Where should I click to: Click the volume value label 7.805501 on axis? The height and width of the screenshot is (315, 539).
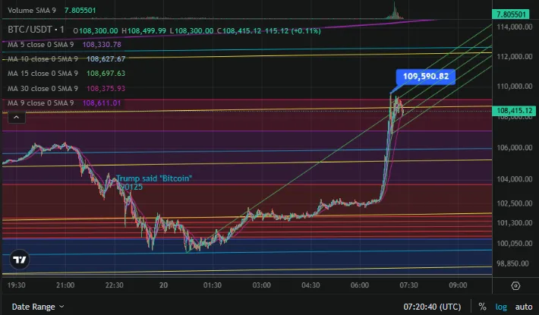(511, 14)
